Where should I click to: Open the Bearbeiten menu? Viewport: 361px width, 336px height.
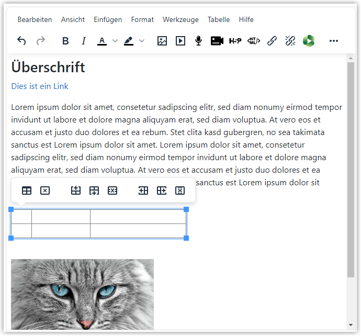(35, 19)
